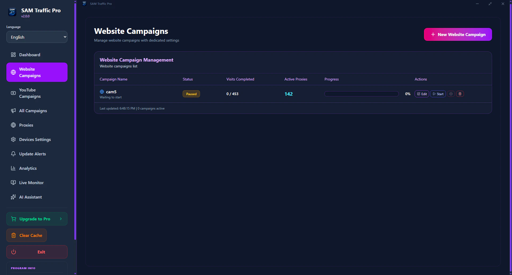Screen dimensions: 512x275
Task: Select the YouTube Campaigns play icon
Action: 14,93
